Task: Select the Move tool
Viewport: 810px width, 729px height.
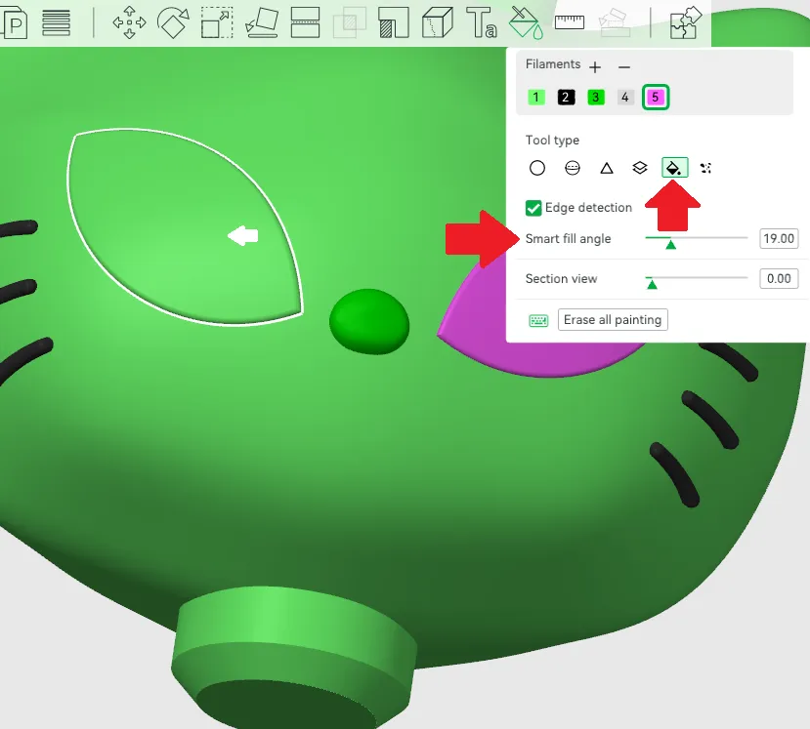Action: point(129,22)
